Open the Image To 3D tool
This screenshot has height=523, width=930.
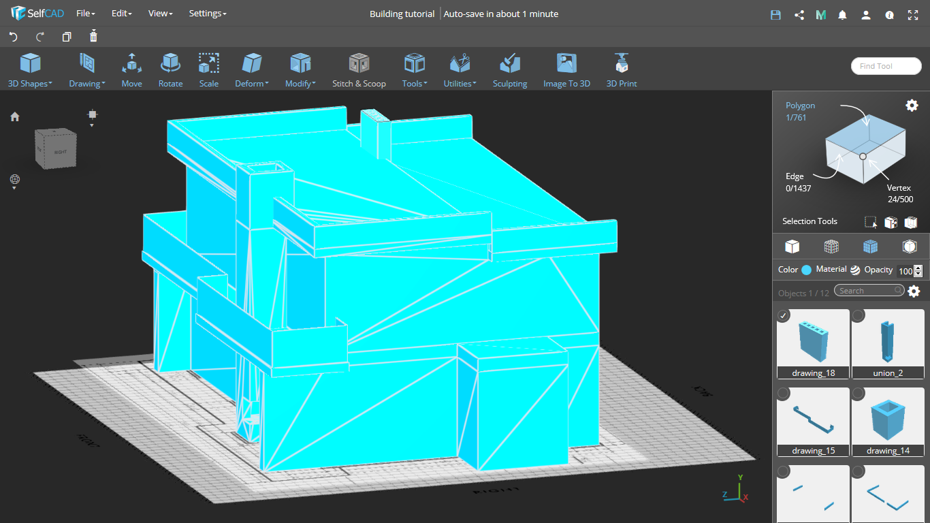566,71
